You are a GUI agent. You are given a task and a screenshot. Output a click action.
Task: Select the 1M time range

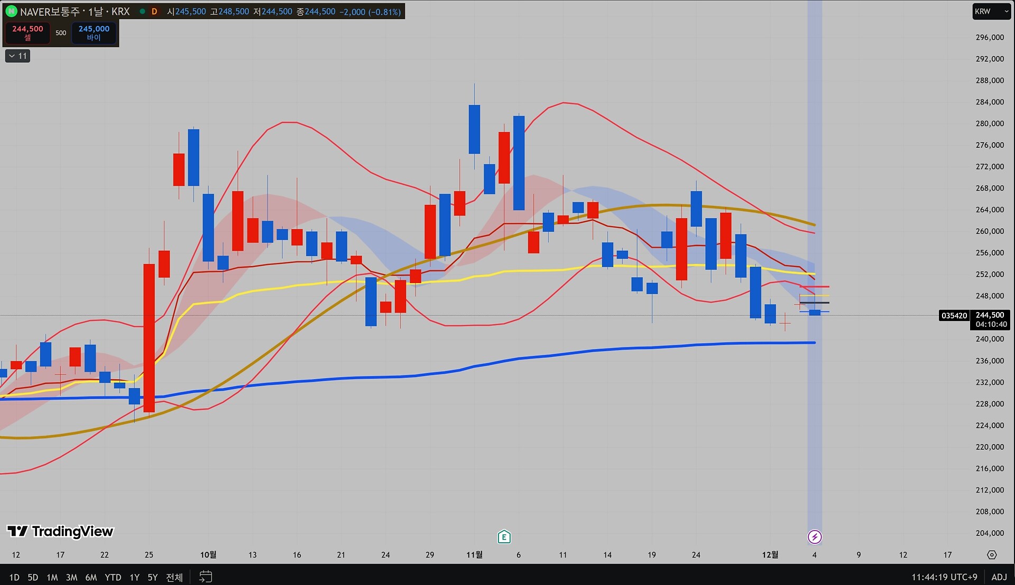point(52,577)
